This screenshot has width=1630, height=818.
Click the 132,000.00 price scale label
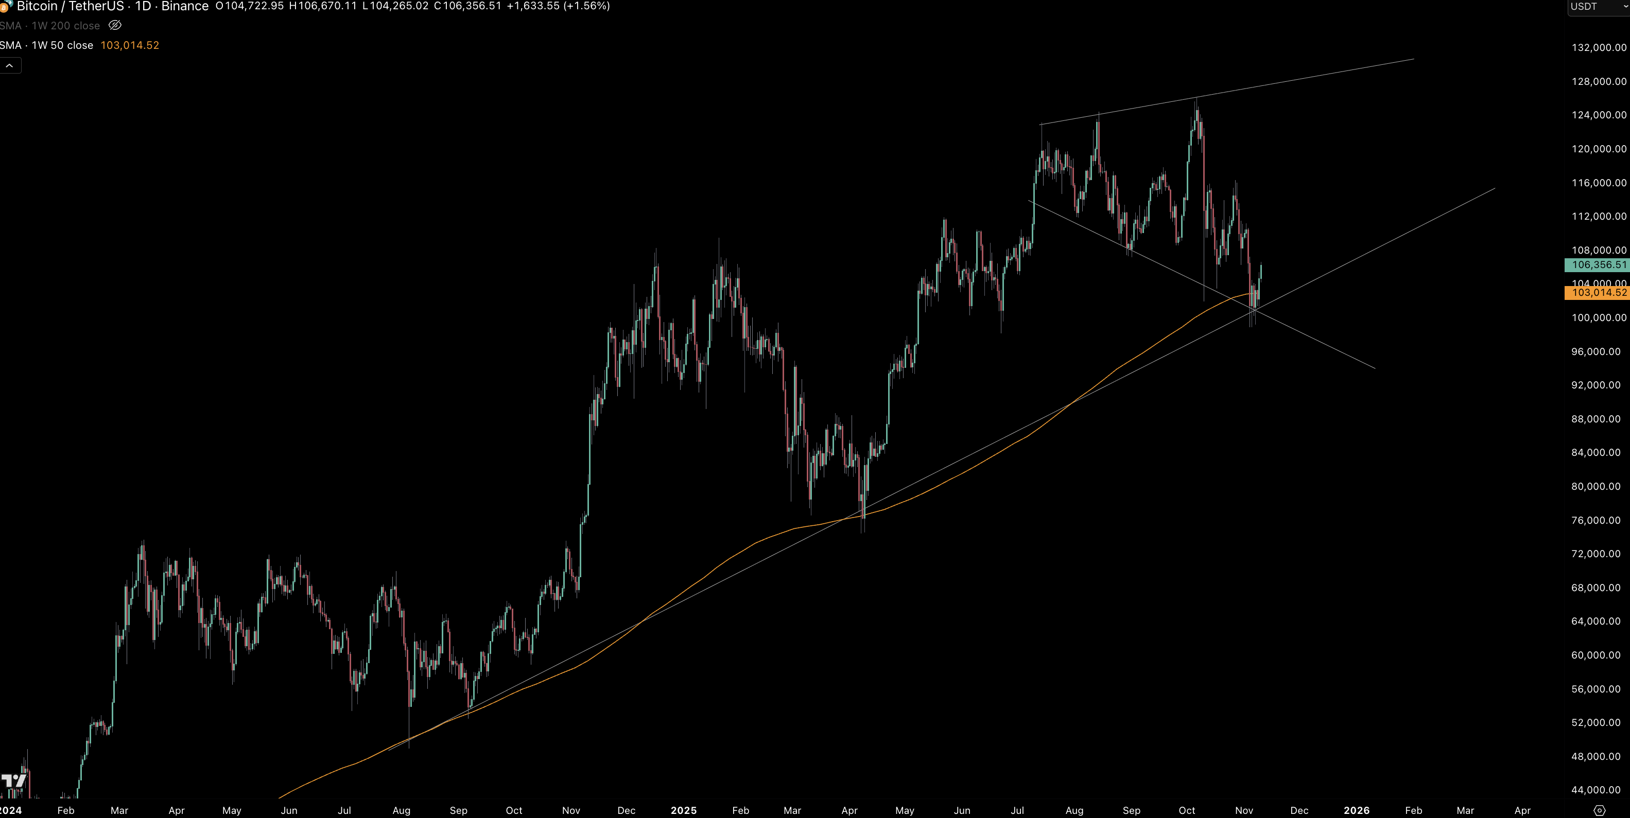coord(1599,47)
